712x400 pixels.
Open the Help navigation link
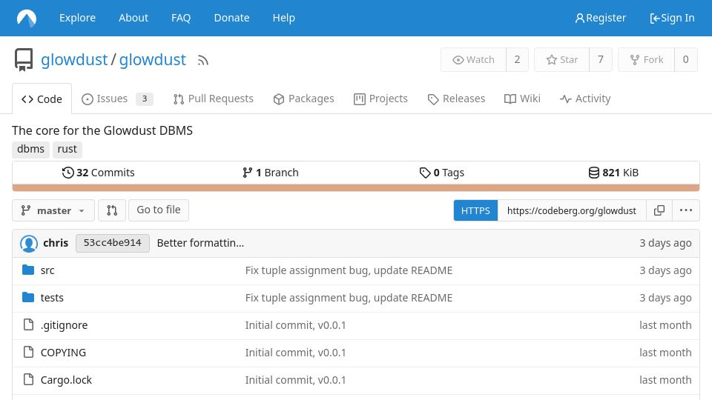point(284,18)
